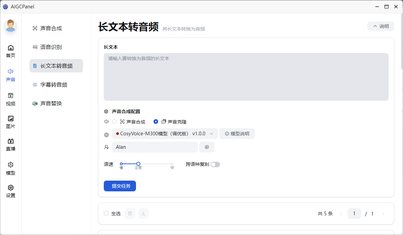Click the download icon next to 全选
Image resolution: width=403 pixels, height=235 pixels.
143,213
